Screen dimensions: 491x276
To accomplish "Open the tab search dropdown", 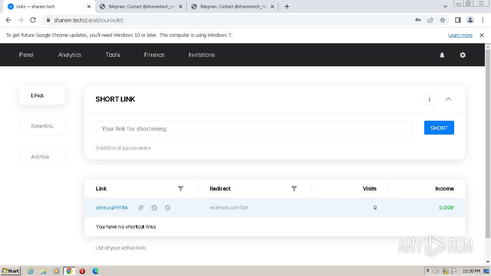I will (445, 7).
